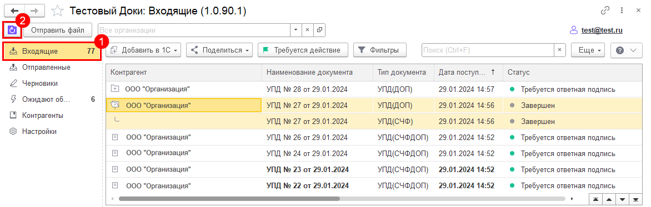
Task: Click the scrollbar's left arrow
Action: tap(112, 199)
